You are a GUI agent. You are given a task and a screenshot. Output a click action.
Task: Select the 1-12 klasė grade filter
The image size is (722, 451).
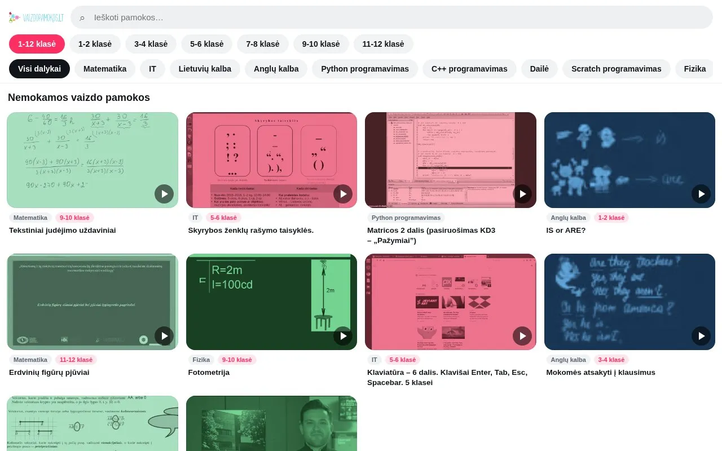(37, 44)
